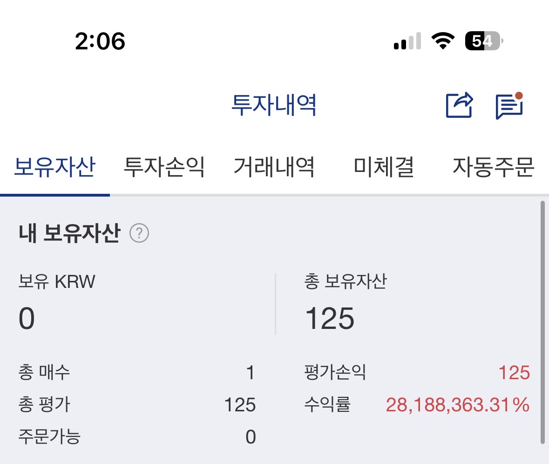Tap the 보유 KRW balance value 0
Viewport: 549px width, 464px height.
click(x=27, y=319)
